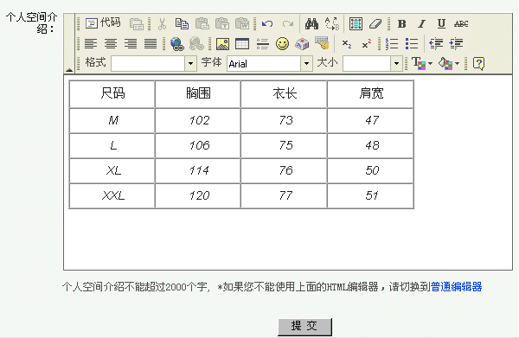Collapse the toolbar using small arrow handle
This screenshot has height=338, width=519.
(69, 70)
